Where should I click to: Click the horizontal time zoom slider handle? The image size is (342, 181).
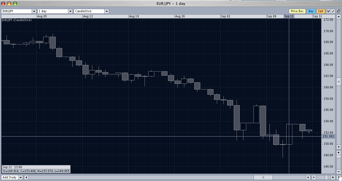327,177
